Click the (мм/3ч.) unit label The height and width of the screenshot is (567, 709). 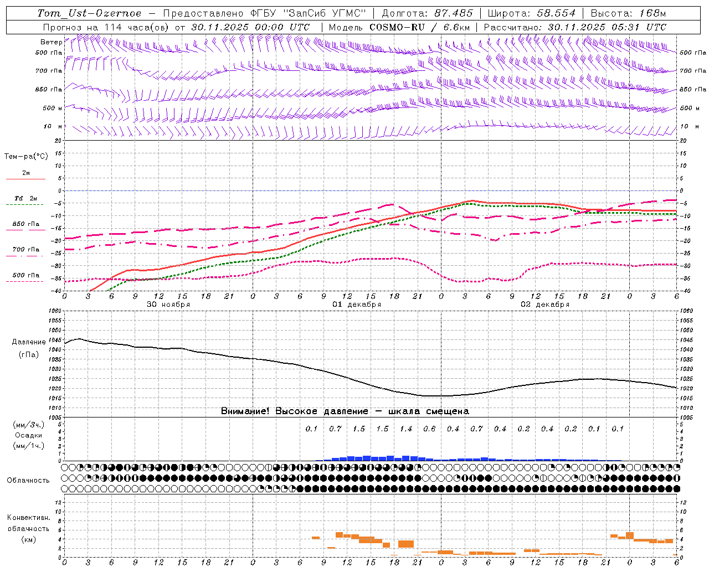click(29, 425)
